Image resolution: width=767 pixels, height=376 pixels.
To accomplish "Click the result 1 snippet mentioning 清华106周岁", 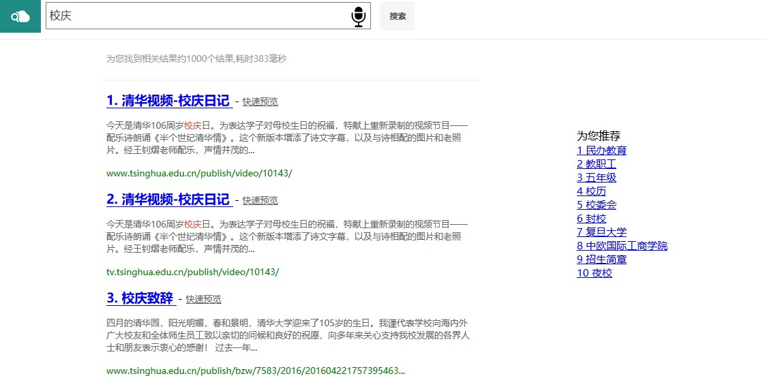I will 286,138.
